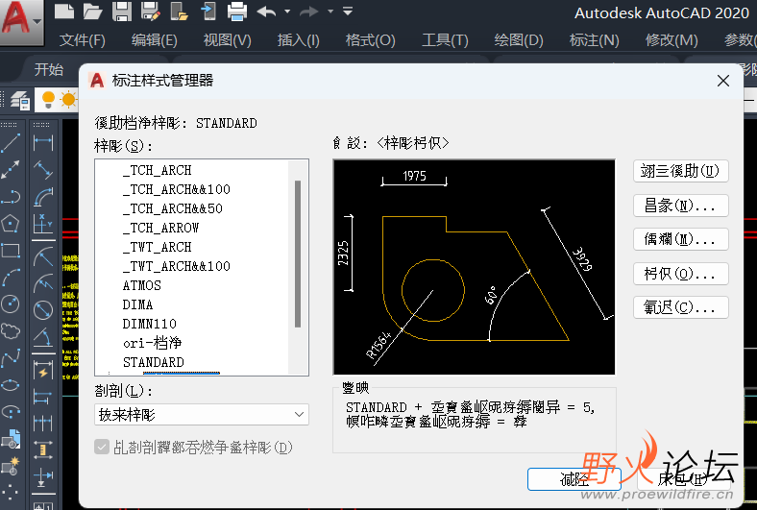This screenshot has width=757, height=510.
Task: Open the 插入(I) menu
Action: 299,40
